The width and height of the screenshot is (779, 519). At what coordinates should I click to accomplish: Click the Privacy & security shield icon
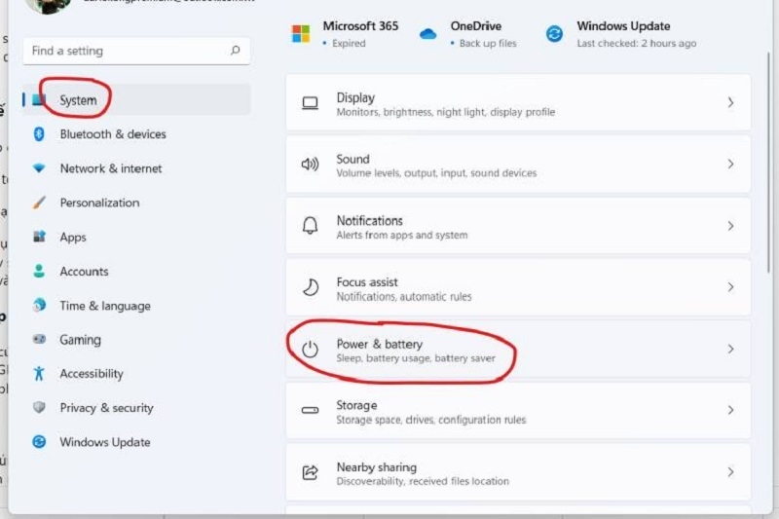coord(39,408)
